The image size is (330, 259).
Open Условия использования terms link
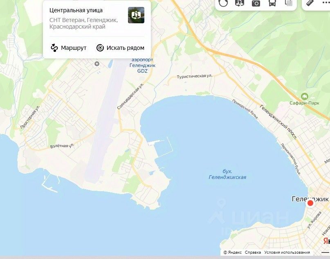click(x=287, y=252)
